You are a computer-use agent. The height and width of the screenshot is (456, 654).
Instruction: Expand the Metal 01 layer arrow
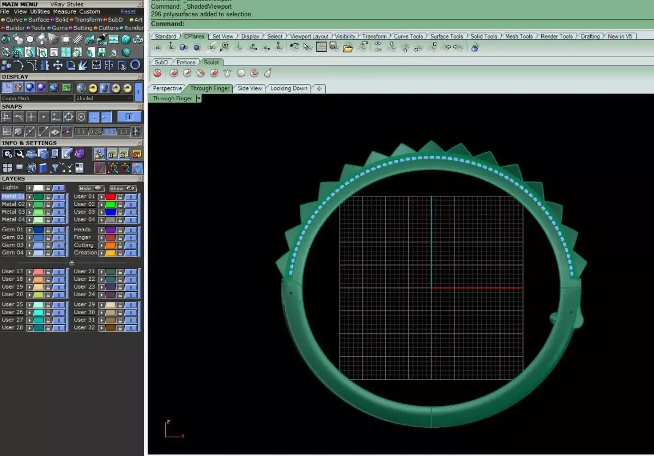pyautogui.click(x=29, y=197)
